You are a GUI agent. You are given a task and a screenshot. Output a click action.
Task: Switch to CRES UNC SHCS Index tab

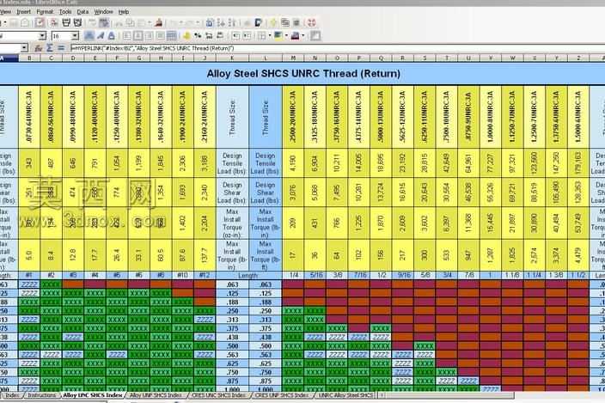pyautogui.click(x=219, y=395)
